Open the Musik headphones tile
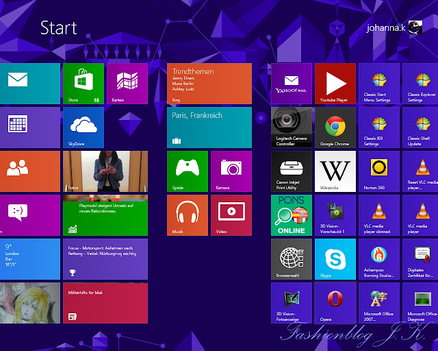 [x=188, y=215]
